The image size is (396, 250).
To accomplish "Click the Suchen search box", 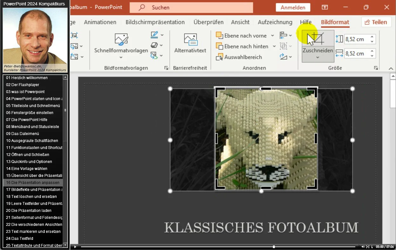I will [191, 7].
